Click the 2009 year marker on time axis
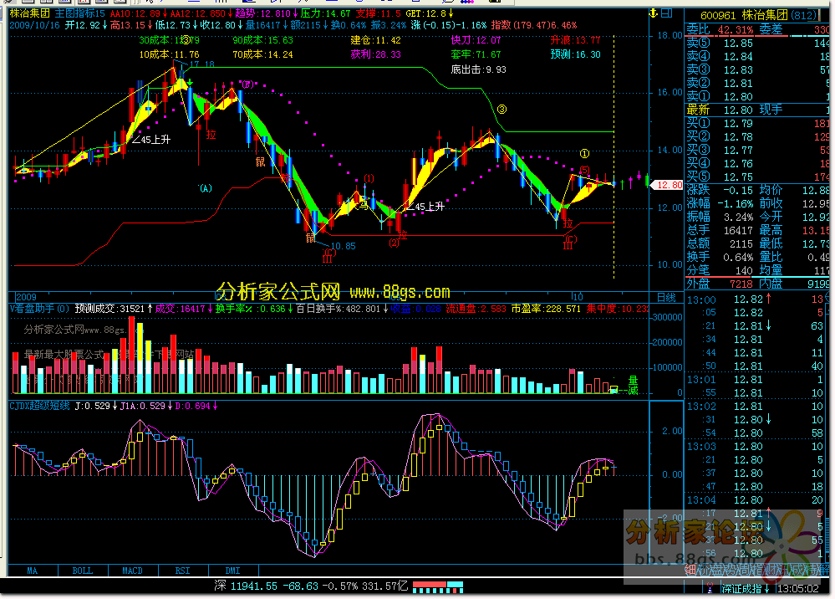 [x=26, y=297]
